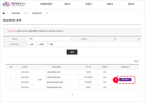Open the 실적서 top menu
Screen dimensions: 145x102
[x=131, y=4]
